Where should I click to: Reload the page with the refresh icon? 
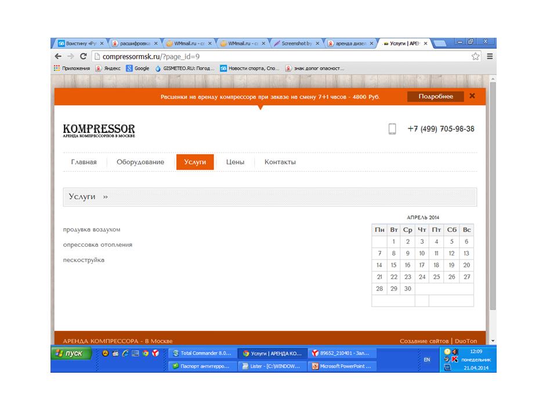(84, 56)
